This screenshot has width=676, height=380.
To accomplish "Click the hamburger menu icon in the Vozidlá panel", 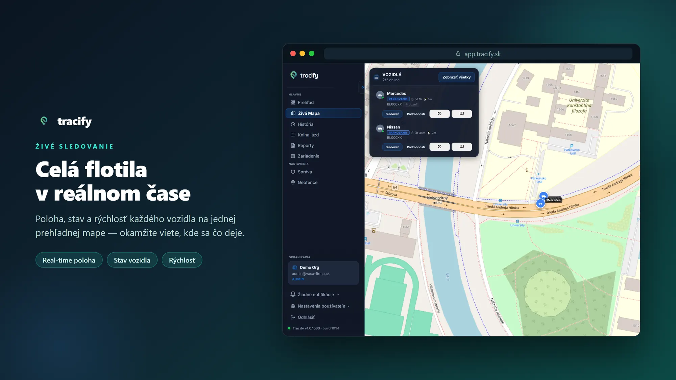I will [376, 77].
